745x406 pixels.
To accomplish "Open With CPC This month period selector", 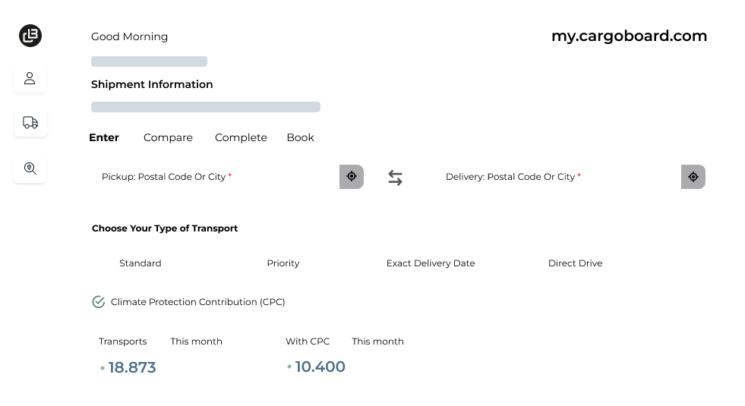I will pos(377,341).
